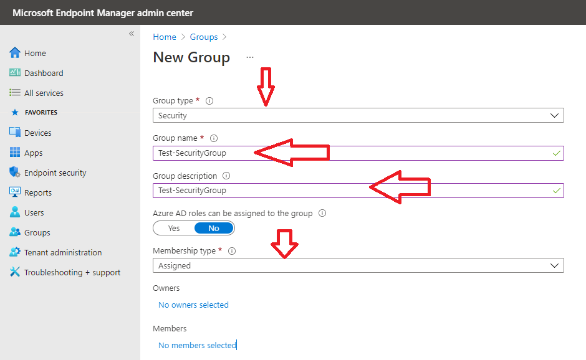Select No on Azure AD roles toggle
586x360 pixels.
coord(214,228)
